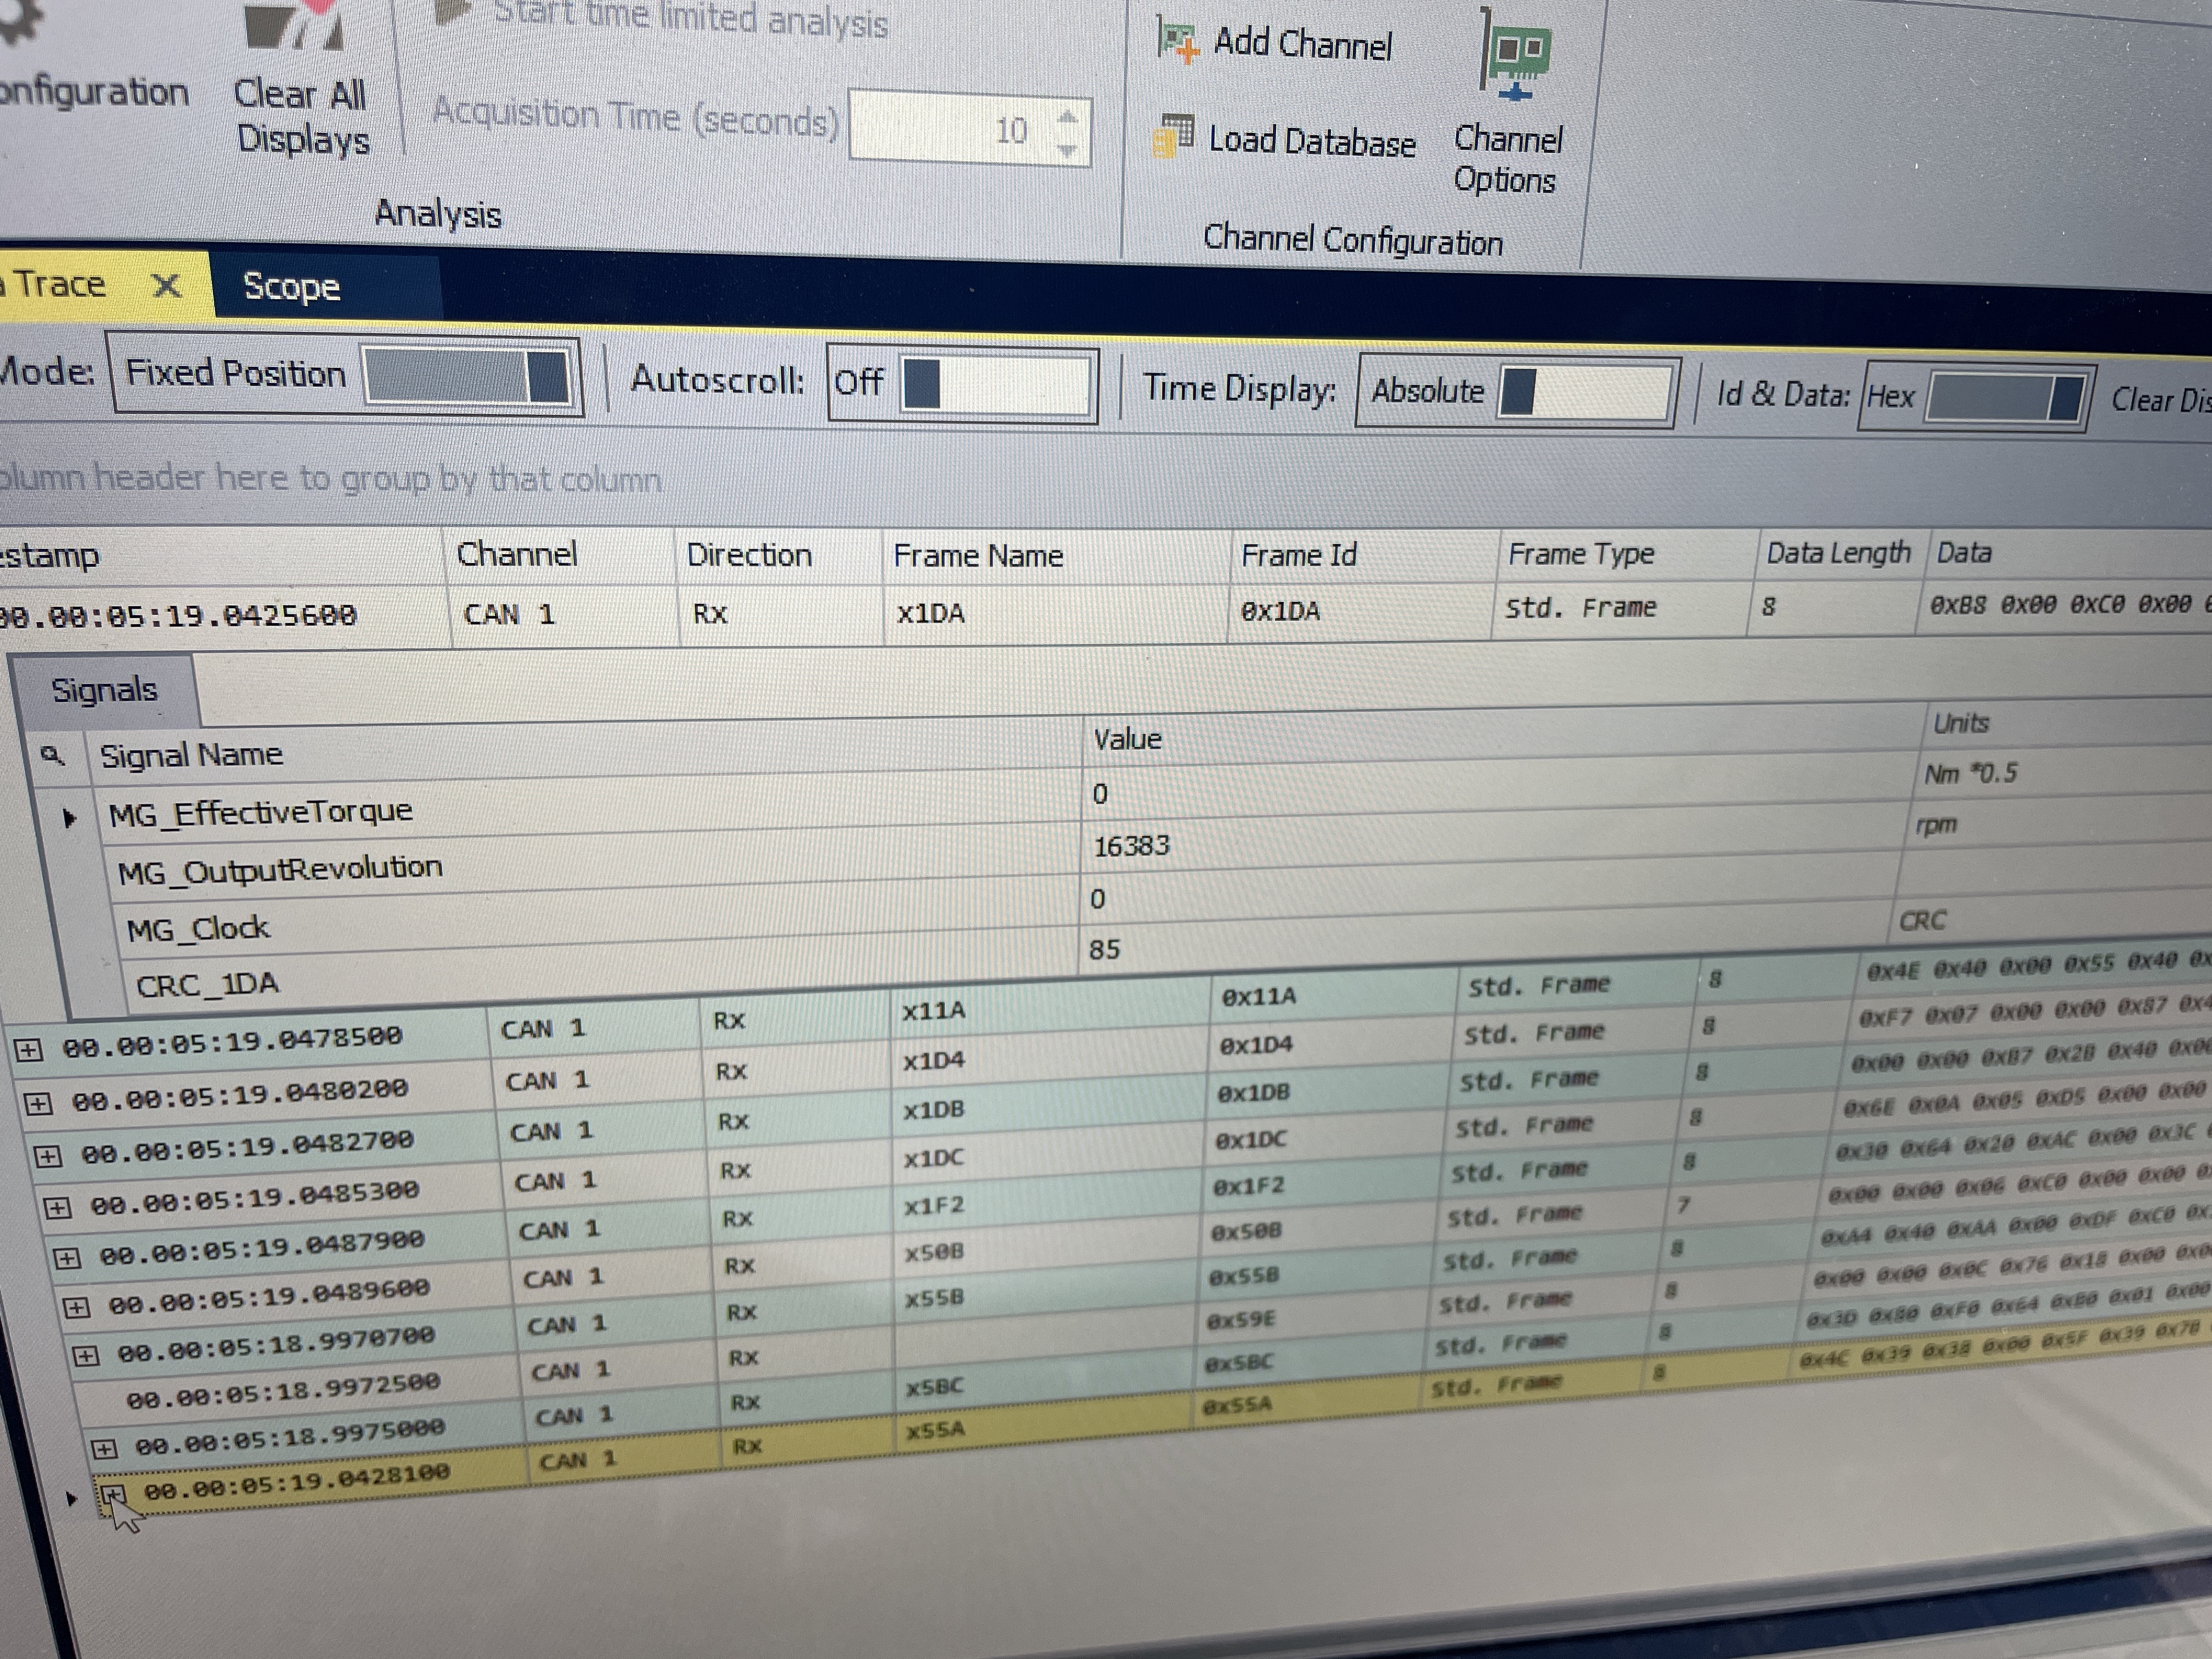Screen dimensions: 2212x1659
Task: Switch the Id & Data Hex toggle
Action: tap(2005, 398)
